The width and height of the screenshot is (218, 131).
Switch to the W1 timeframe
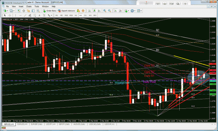coord(90,15)
